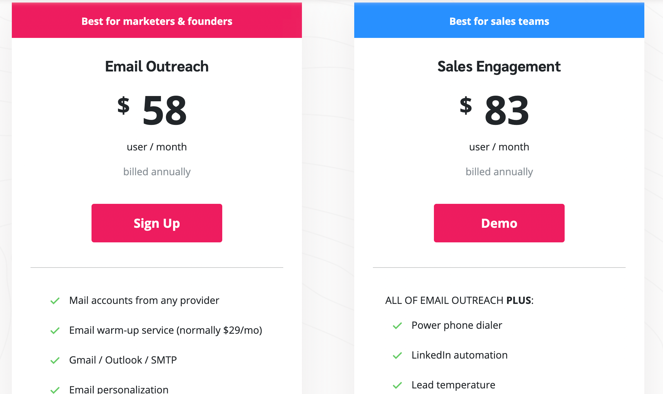Click the checkmark beside Lead temperature
The height and width of the screenshot is (394, 663).
(397, 385)
